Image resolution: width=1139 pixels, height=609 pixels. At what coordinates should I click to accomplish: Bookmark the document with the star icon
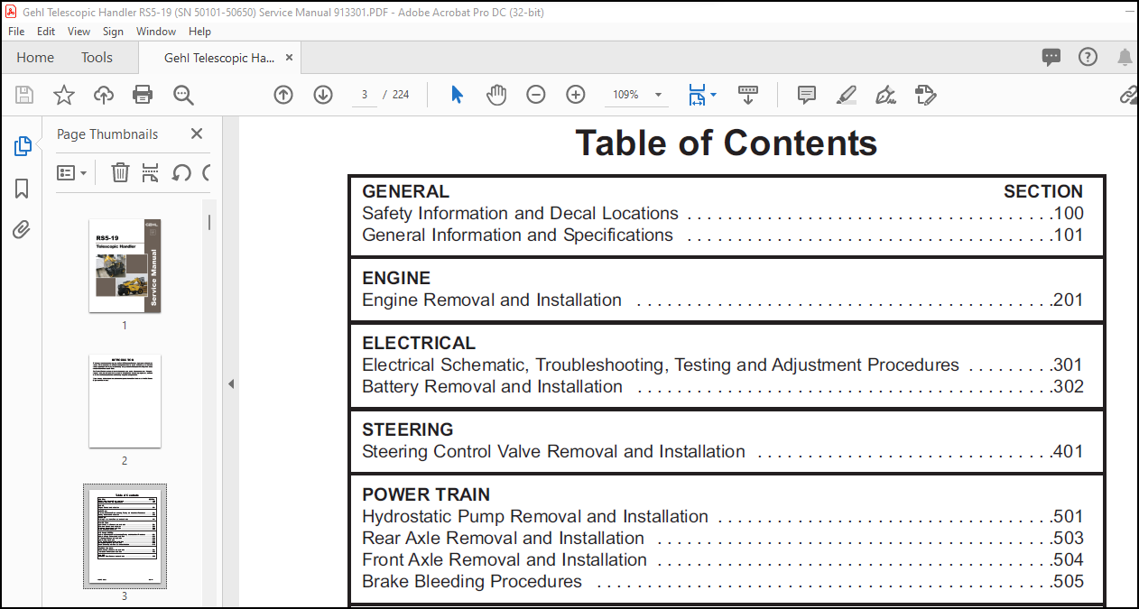click(64, 95)
